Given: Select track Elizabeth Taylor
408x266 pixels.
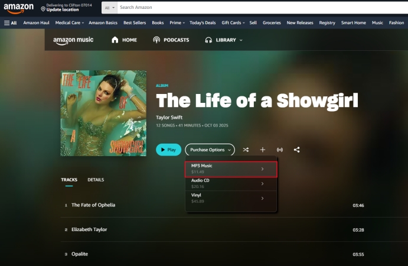Looking at the screenshot, I should [x=89, y=229].
